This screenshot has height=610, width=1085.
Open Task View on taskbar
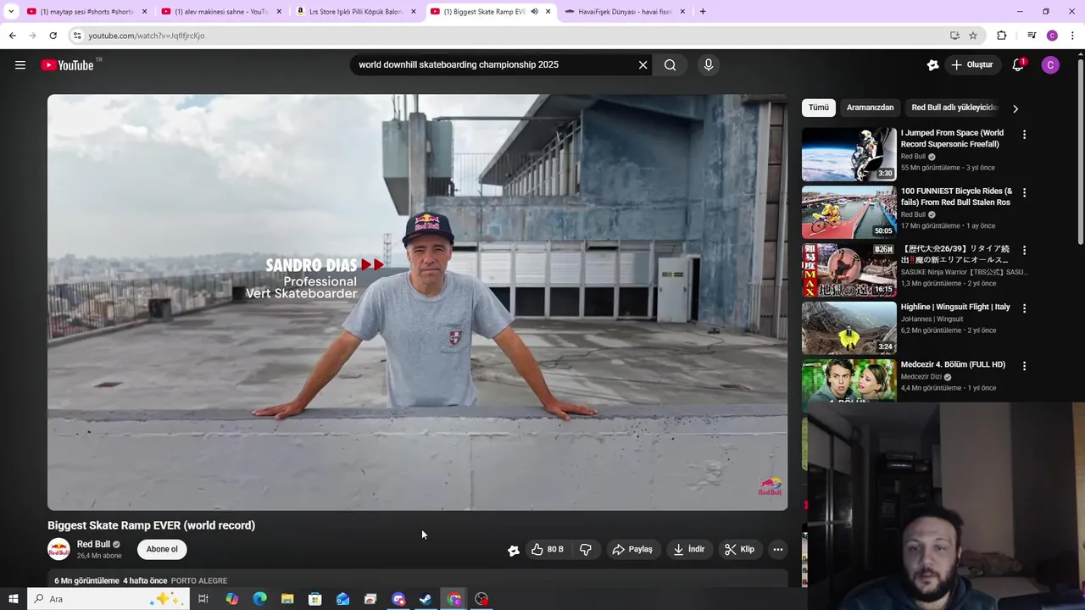pos(203,599)
